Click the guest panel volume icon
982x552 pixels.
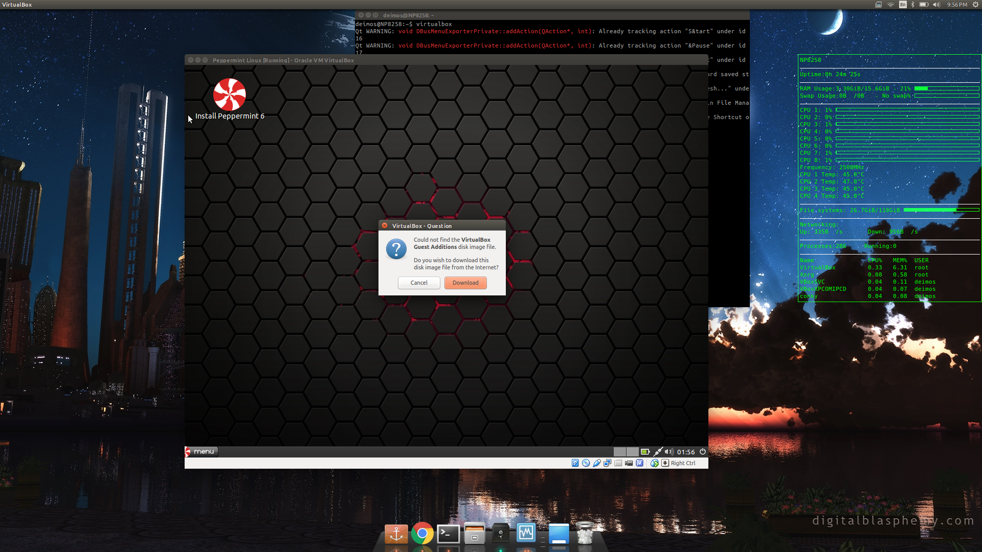click(x=668, y=452)
